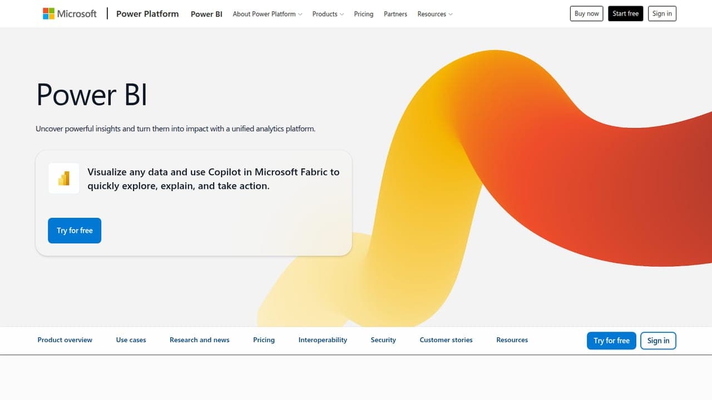Click the Start free button

point(626,14)
